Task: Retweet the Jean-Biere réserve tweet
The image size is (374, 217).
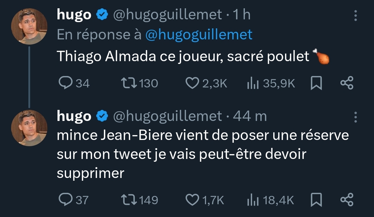Action: pyautogui.click(x=140, y=199)
